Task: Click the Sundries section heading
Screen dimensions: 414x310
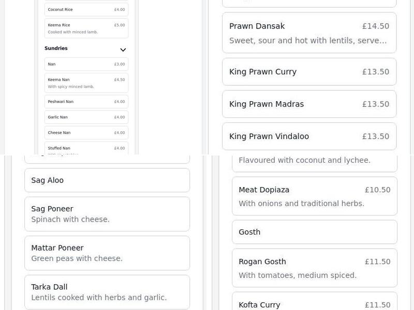Action: point(56,49)
